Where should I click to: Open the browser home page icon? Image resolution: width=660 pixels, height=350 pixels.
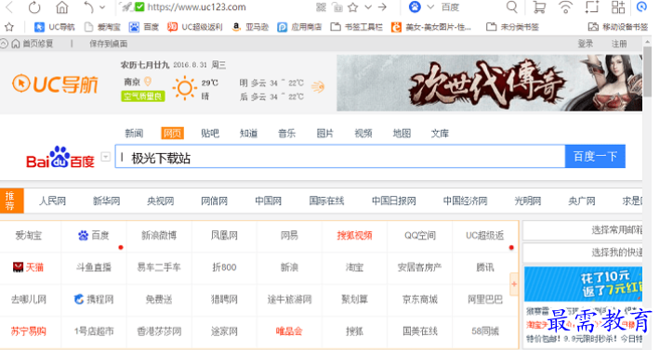tap(62, 7)
